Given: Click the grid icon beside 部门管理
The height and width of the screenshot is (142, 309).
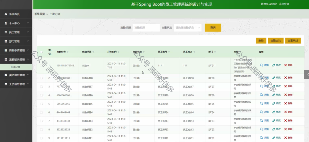Looking at the screenshot, I should (6, 41).
